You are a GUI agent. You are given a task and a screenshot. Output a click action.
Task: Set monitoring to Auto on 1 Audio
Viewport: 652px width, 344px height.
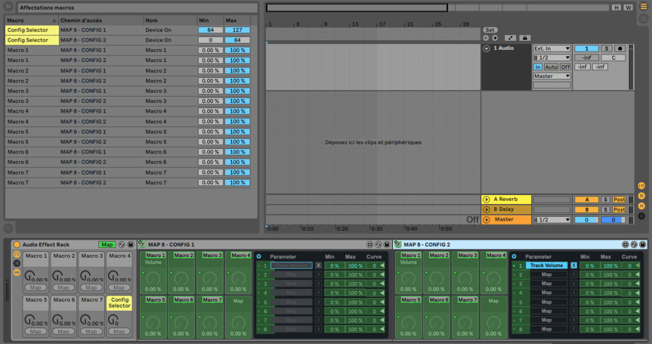tap(551, 67)
